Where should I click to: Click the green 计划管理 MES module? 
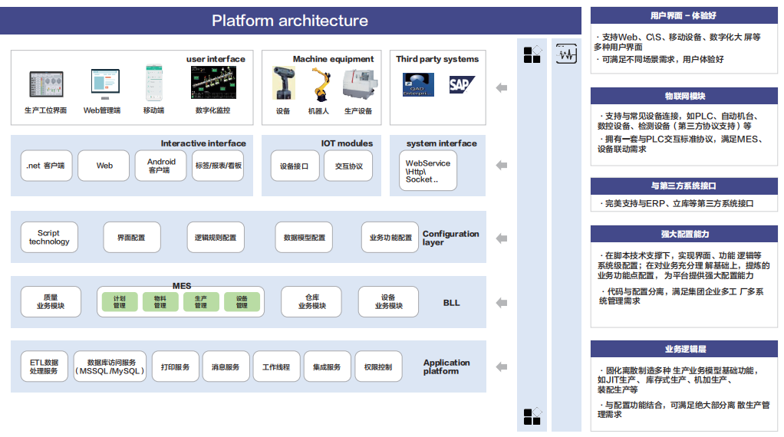[120, 302]
